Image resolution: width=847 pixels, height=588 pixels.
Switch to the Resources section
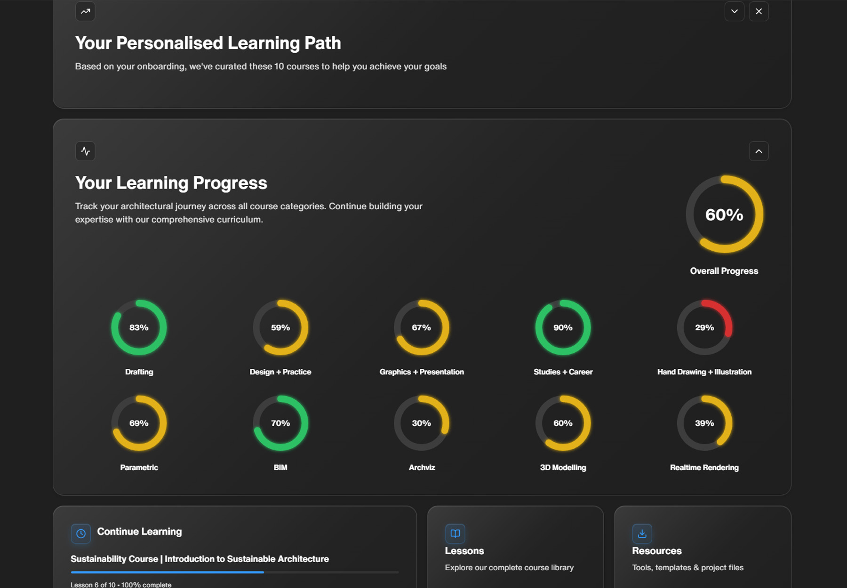(702, 550)
